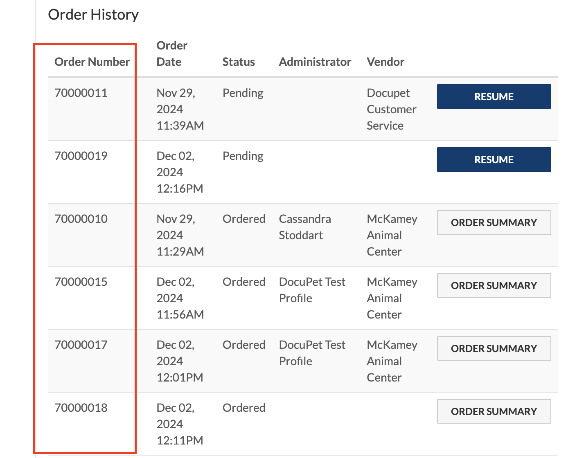Click administrator Cassandra Stoddart

305,227
